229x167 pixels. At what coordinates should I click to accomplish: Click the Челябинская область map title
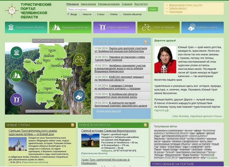(x=48, y=41)
